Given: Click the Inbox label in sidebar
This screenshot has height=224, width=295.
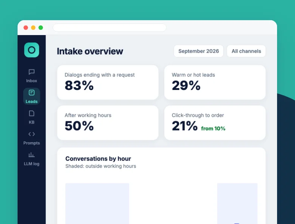Looking at the screenshot, I should [x=32, y=81].
